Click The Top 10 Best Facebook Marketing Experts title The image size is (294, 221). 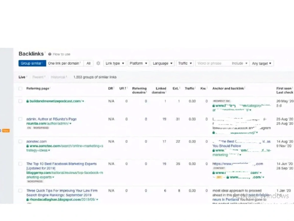point(61,166)
